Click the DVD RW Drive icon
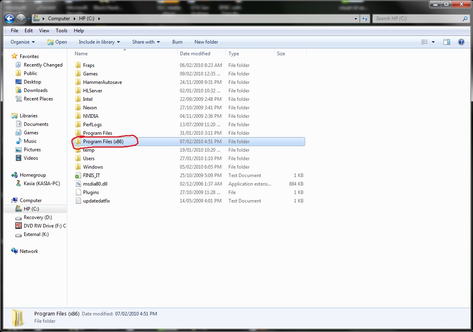The height and width of the screenshot is (332, 473). point(19,226)
